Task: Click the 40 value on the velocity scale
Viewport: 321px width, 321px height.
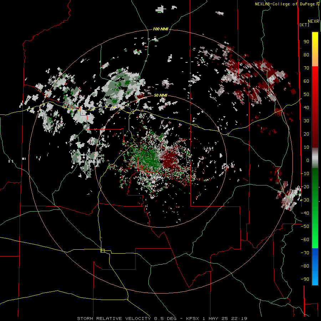Action: coord(306,107)
